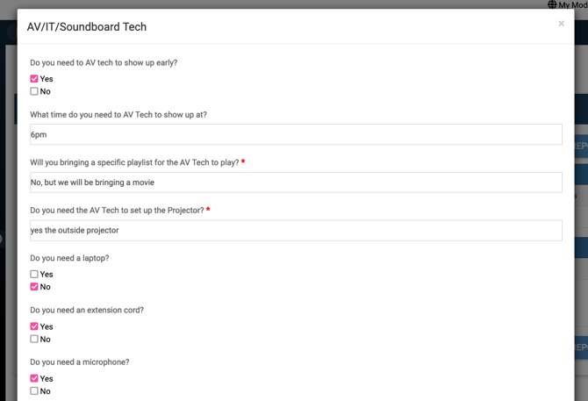Uncheck Yes for AV tech showing up early

click(x=34, y=79)
